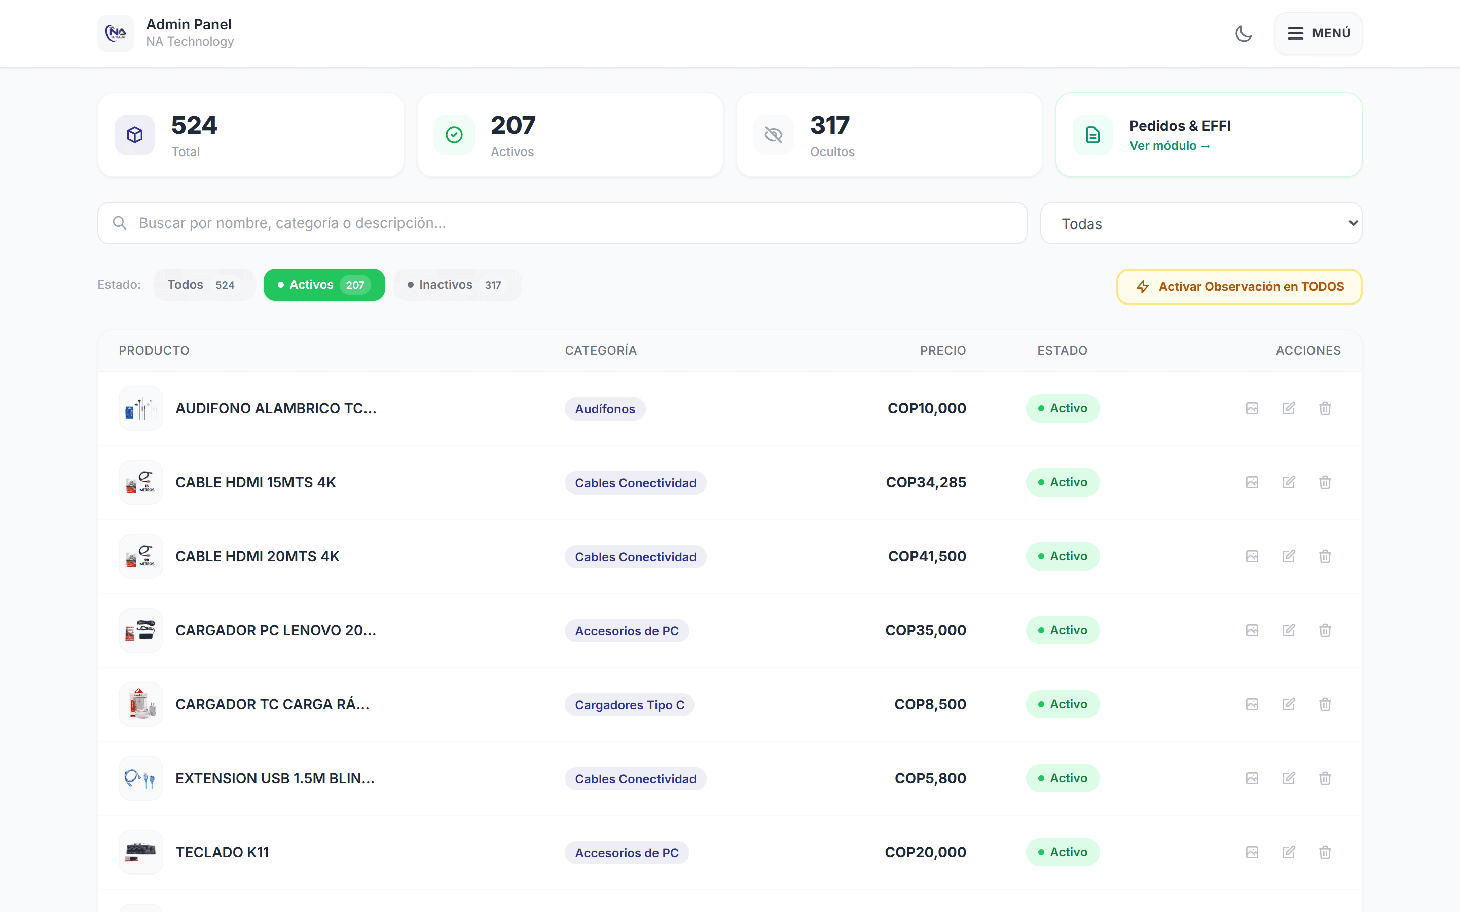This screenshot has width=1460, height=912.
Task: Open image manager for CARGADOR TC CARGA row
Action: pos(1252,704)
